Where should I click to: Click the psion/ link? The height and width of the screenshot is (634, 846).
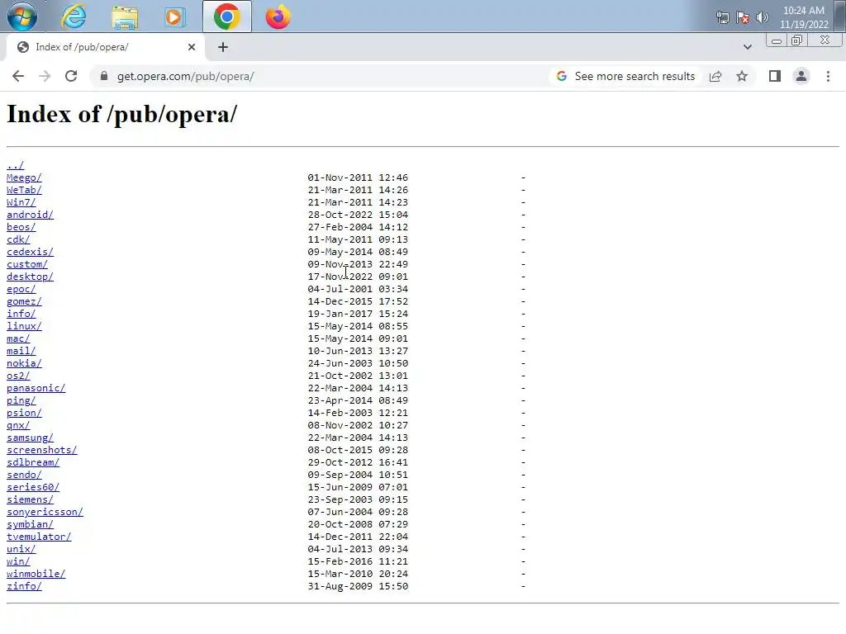pos(24,414)
